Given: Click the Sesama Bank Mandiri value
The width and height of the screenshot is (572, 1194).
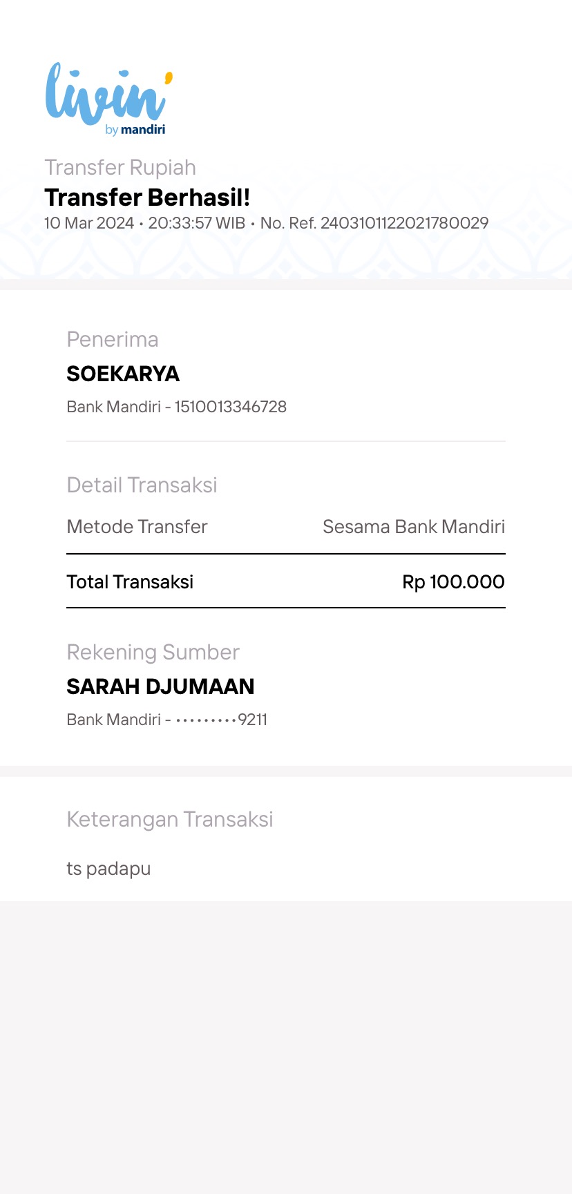Looking at the screenshot, I should coord(414,527).
